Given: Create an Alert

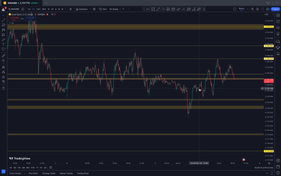Looking at the screenshot, I should click(103, 9).
